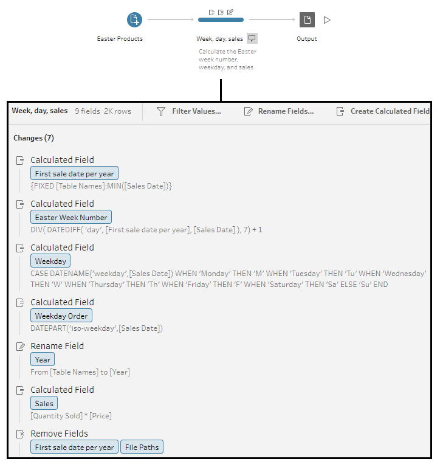Click the Year renamed field pill
The image size is (440, 467).
(43, 359)
